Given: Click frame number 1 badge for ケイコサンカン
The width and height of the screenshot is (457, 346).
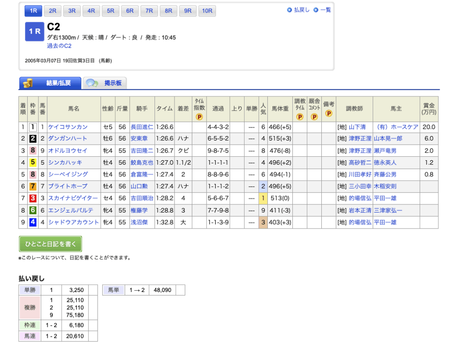Looking at the screenshot, I should pyautogui.click(x=33, y=127).
